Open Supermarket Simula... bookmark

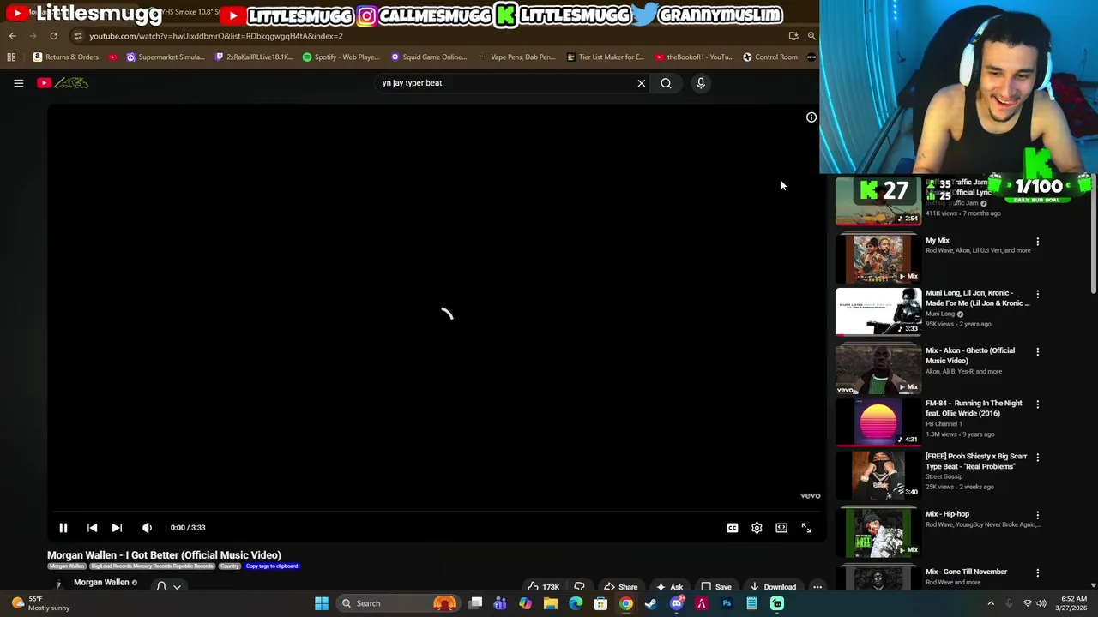point(165,57)
